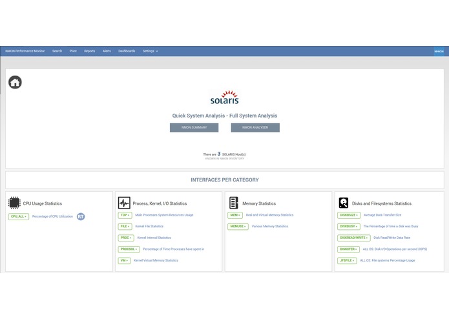Click Kernel File Statistics link
This screenshot has height=319, width=449.
coord(149,227)
